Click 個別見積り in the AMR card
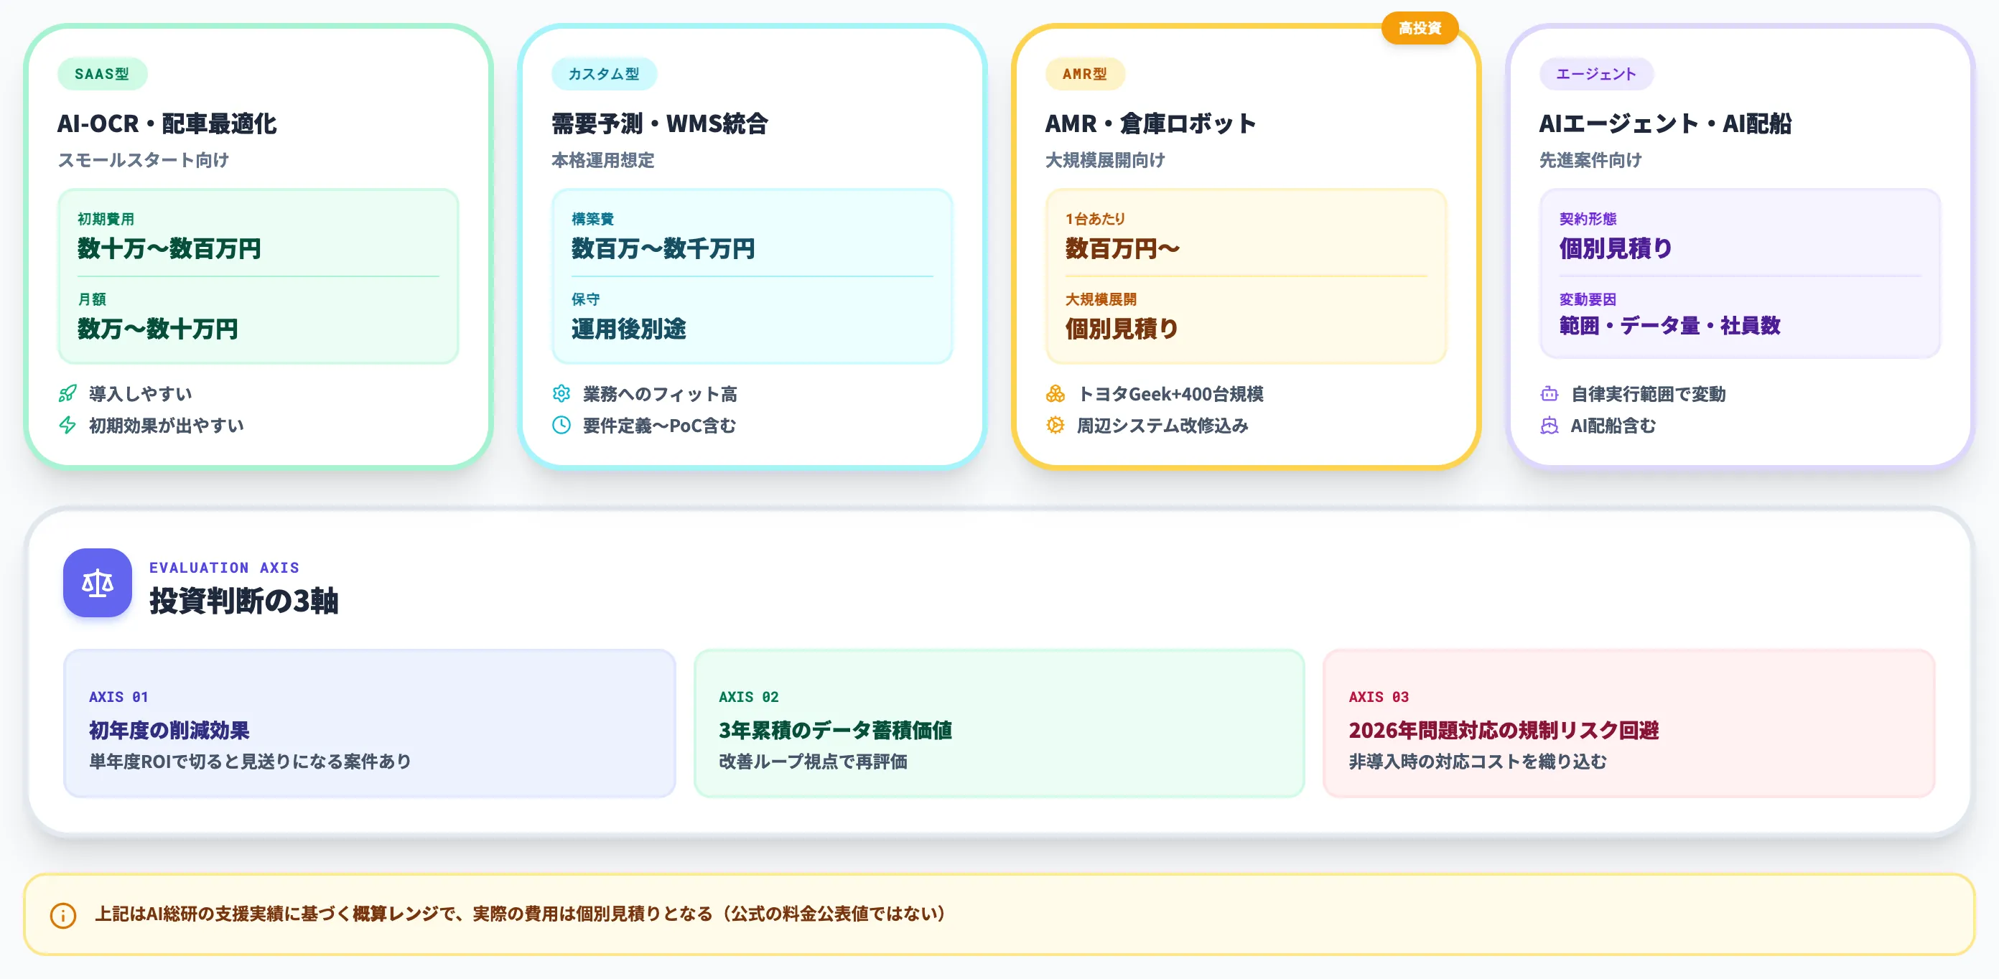Viewport: 1999px width, 979px height. (x=1122, y=329)
